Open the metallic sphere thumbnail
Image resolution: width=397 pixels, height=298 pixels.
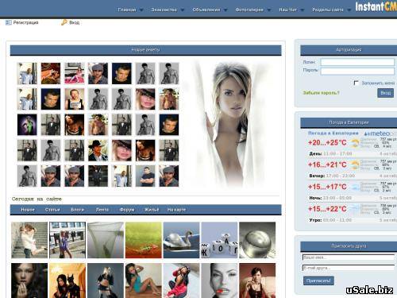pyautogui.click(x=257, y=240)
